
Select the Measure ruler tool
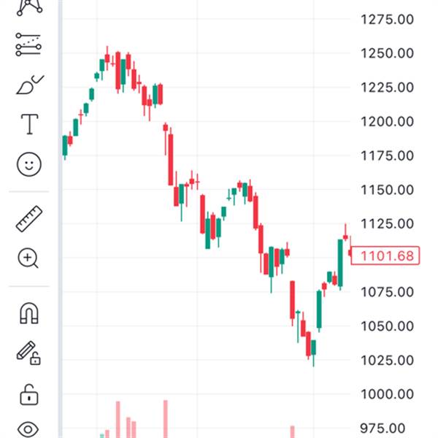(29, 219)
